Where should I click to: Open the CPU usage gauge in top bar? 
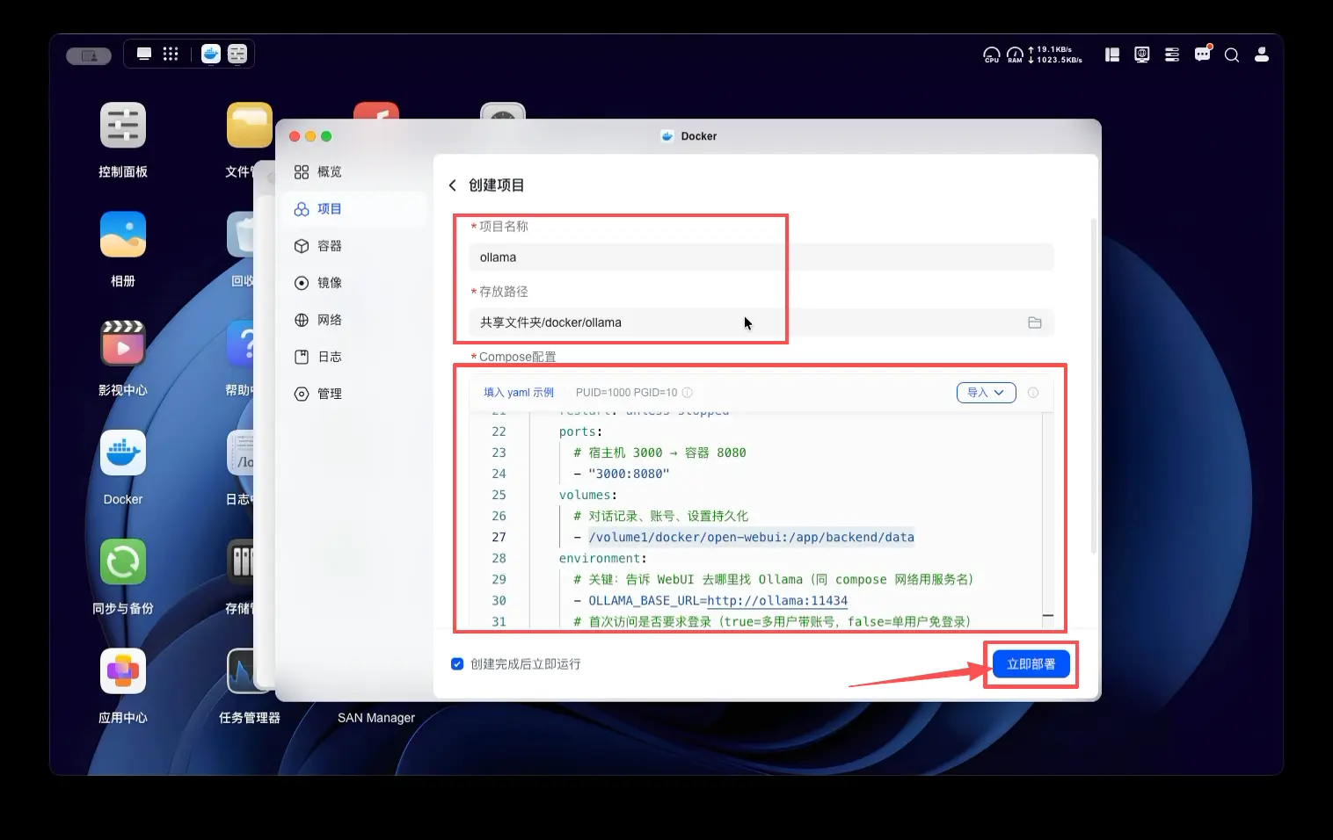992,54
